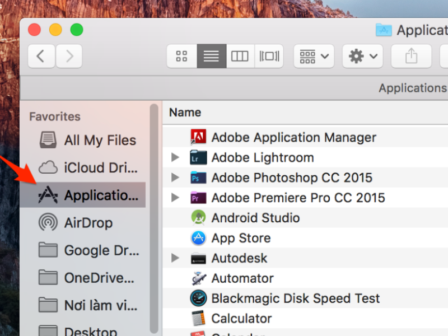
Task: Go forward with the right chevron button
Action: coord(69,56)
